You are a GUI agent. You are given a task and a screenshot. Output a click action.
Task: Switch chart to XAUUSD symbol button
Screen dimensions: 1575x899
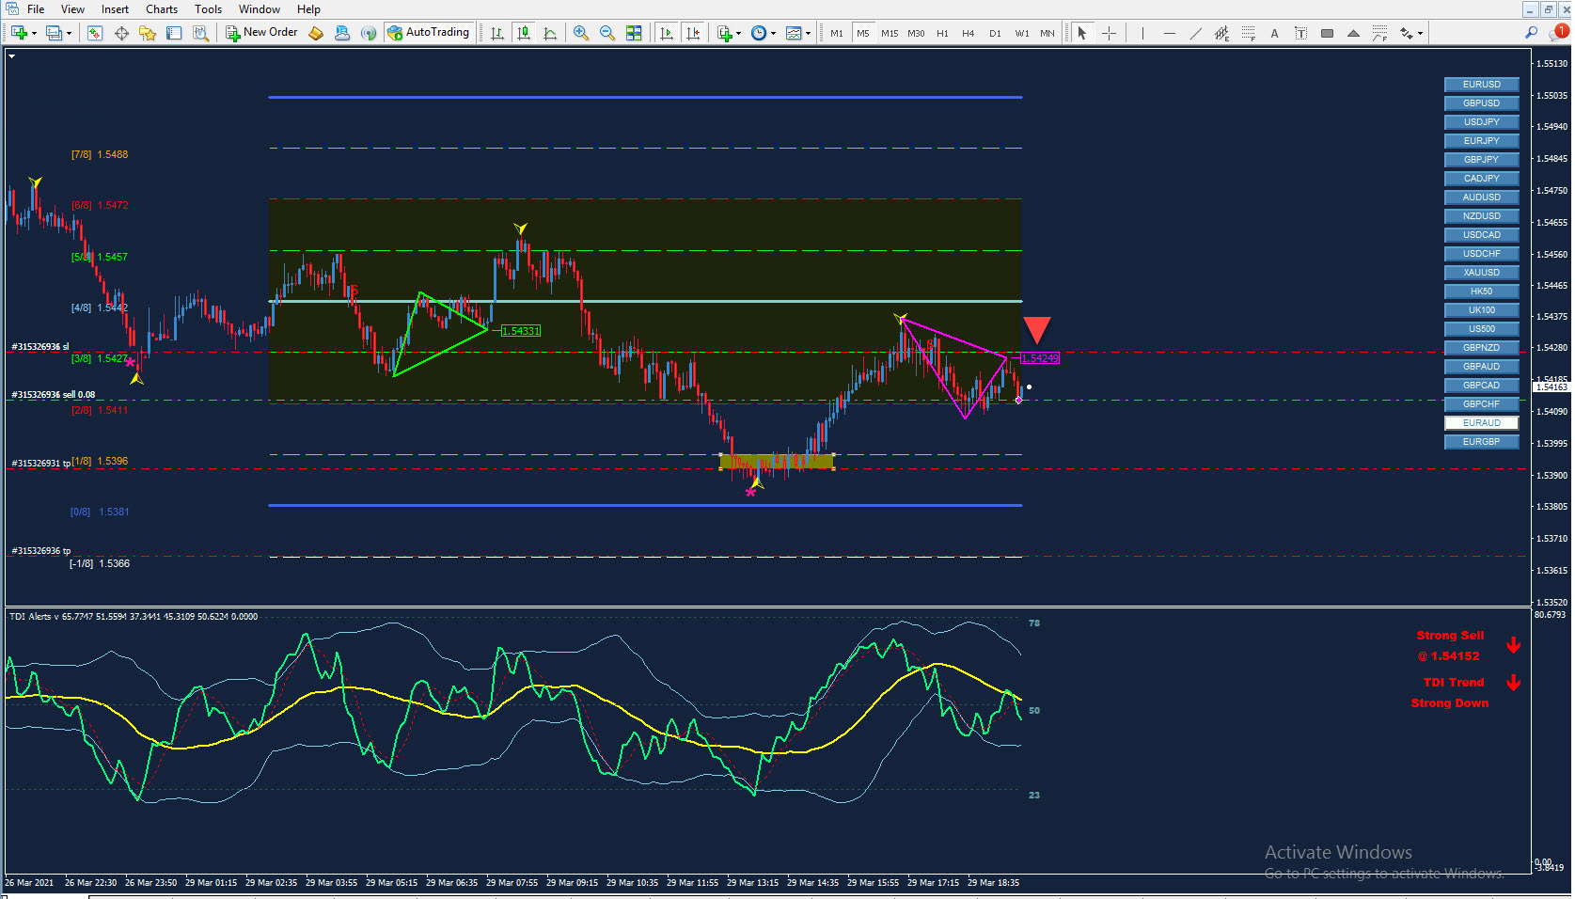1481,273
